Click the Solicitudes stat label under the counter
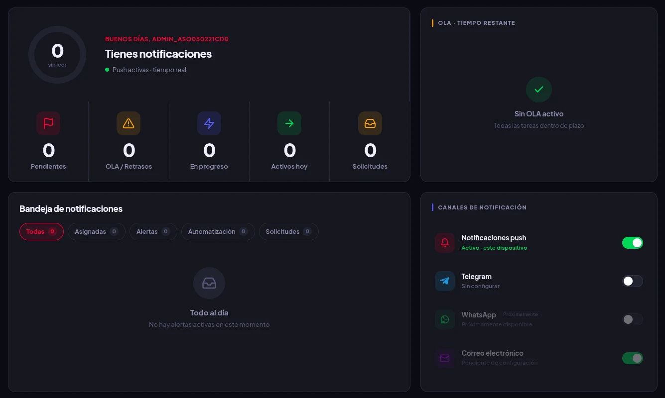This screenshot has width=665, height=398. point(370,167)
